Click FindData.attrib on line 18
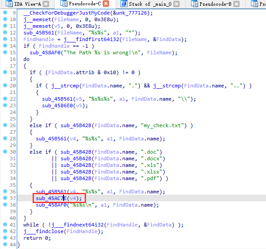Image resolution: width=266 pixels, height=249 pixels. pyautogui.click(x=71, y=72)
